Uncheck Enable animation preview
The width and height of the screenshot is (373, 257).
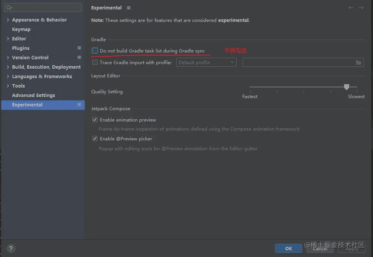[95, 120]
